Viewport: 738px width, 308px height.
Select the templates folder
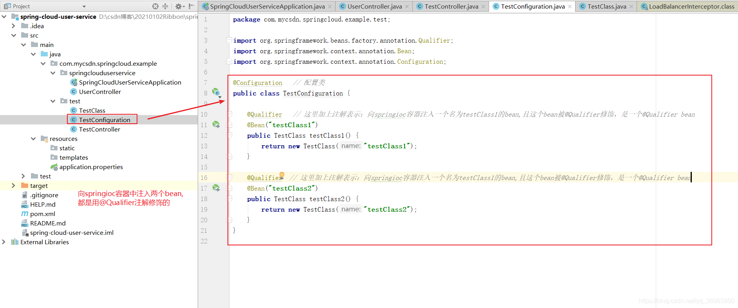74,157
